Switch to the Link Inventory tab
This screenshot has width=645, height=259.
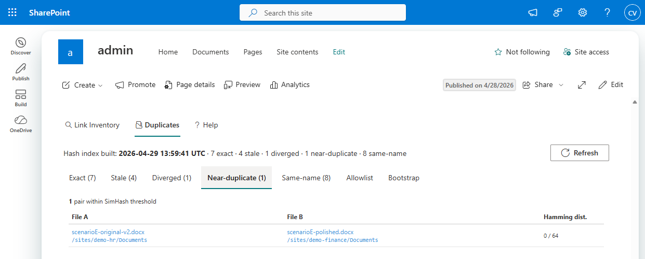click(x=92, y=125)
